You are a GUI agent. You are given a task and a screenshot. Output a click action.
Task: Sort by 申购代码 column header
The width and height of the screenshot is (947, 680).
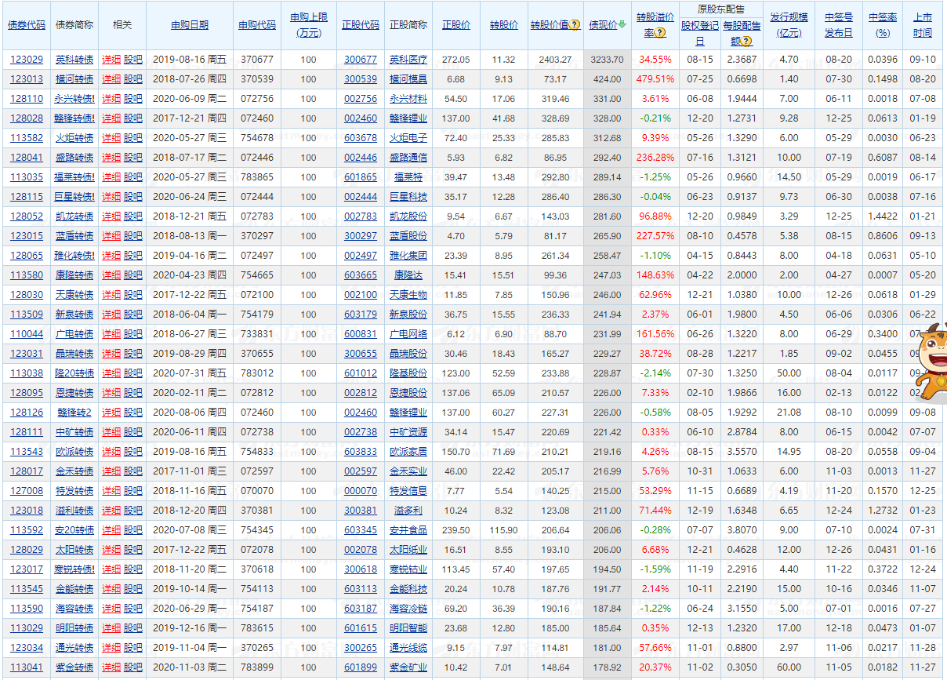(257, 25)
